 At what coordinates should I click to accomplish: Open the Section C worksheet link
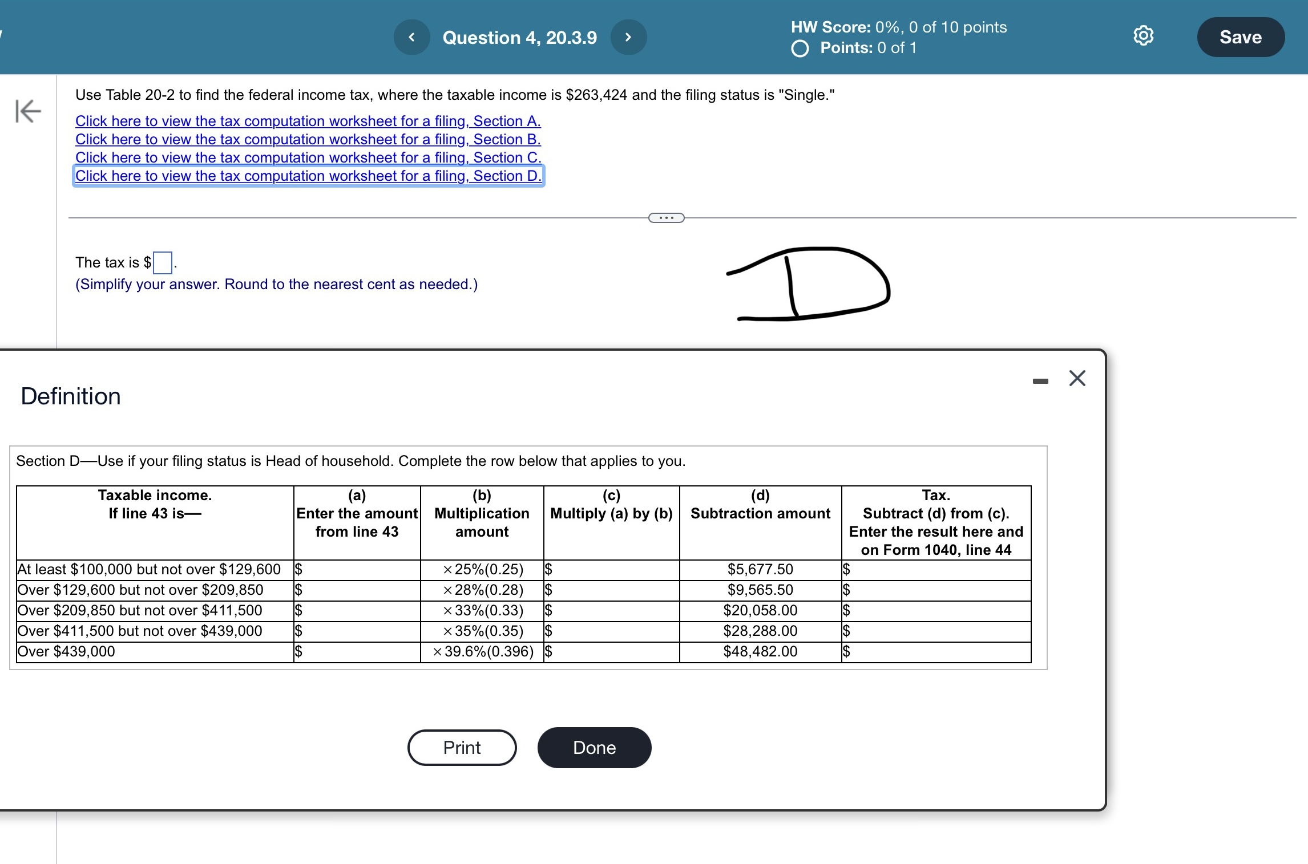tap(308, 157)
